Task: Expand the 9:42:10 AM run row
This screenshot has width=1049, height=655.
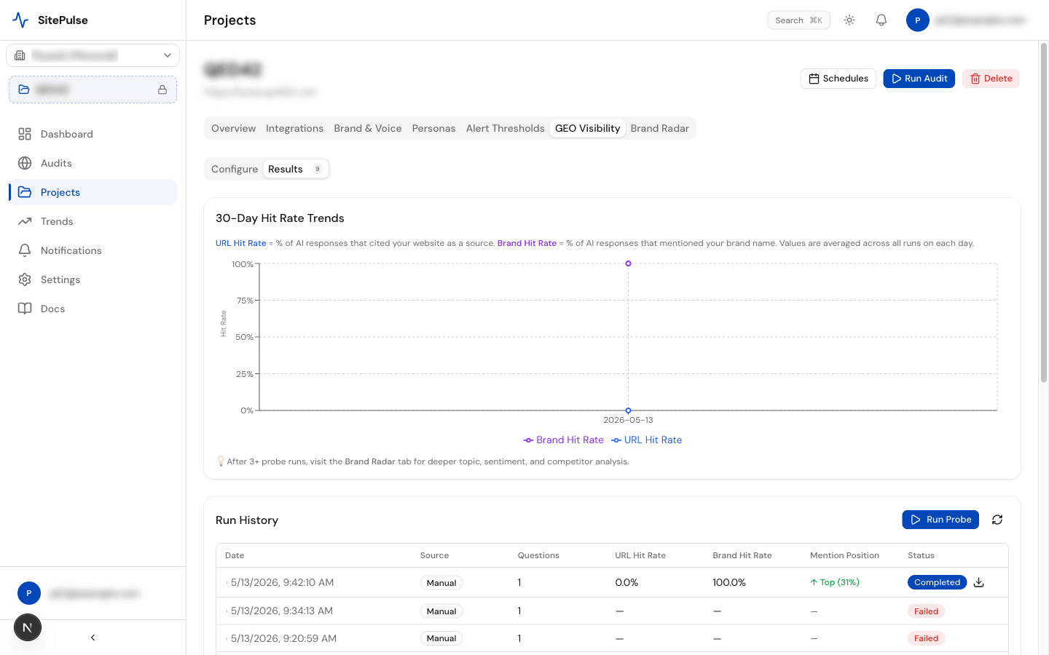Action: tap(612, 582)
